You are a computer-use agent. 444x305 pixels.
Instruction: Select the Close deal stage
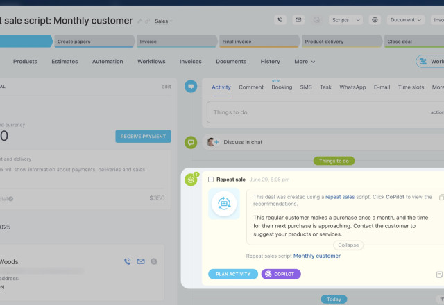tap(414, 42)
